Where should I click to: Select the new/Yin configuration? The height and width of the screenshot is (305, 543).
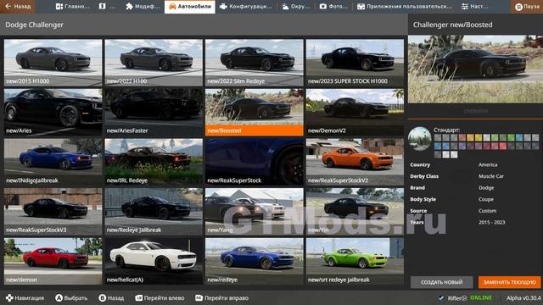pyautogui.click(x=355, y=212)
